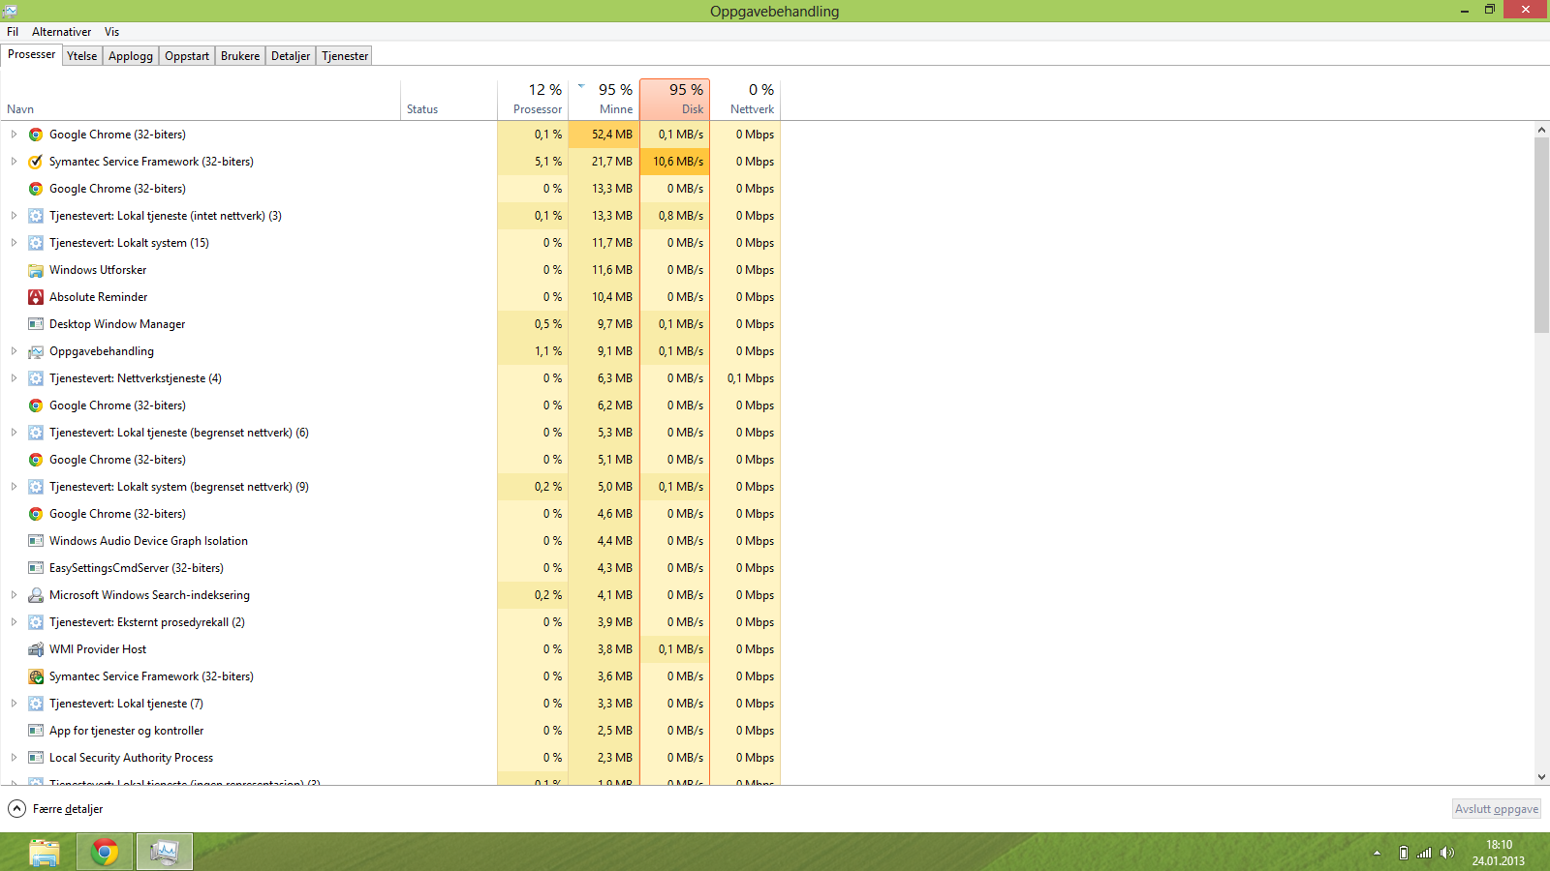The height and width of the screenshot is (871, 1550).
Task: Switch to the Brukere tab
Action: [240, 56]
